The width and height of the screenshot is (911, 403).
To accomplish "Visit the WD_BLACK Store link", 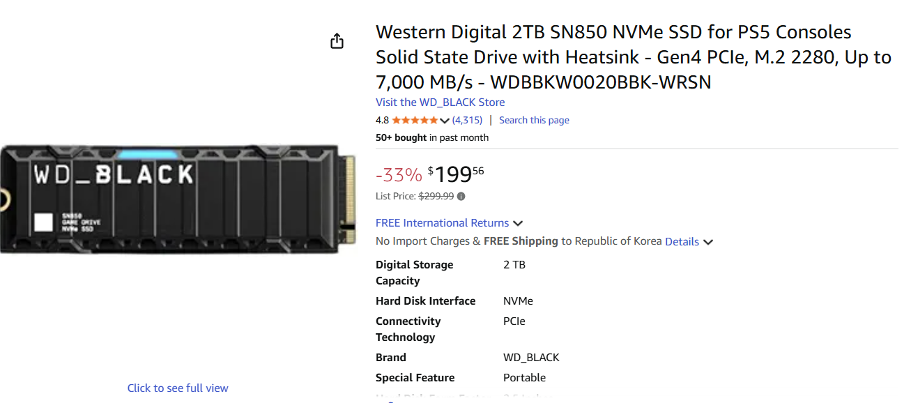I will tap(440, 102).
